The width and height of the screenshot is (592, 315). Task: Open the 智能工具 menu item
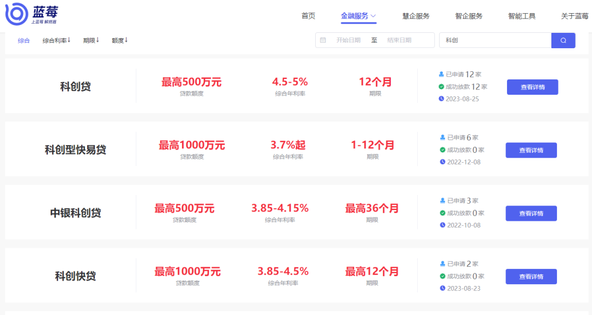[521, 16]
